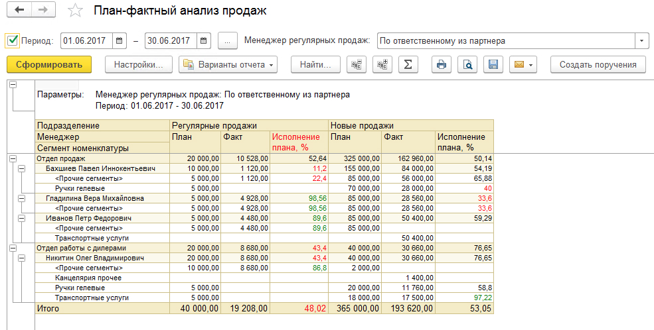Image resolution: width=654 pixels, height=330 pixels.
Task: Open the Настройки... settings button
Action: click(x=139, y=64)
